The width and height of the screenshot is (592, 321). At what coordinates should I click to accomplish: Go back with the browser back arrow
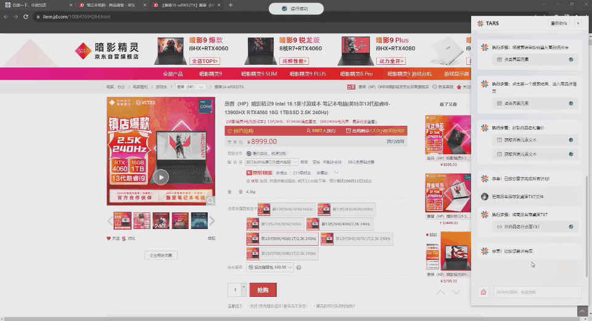(x=6, y=17)
